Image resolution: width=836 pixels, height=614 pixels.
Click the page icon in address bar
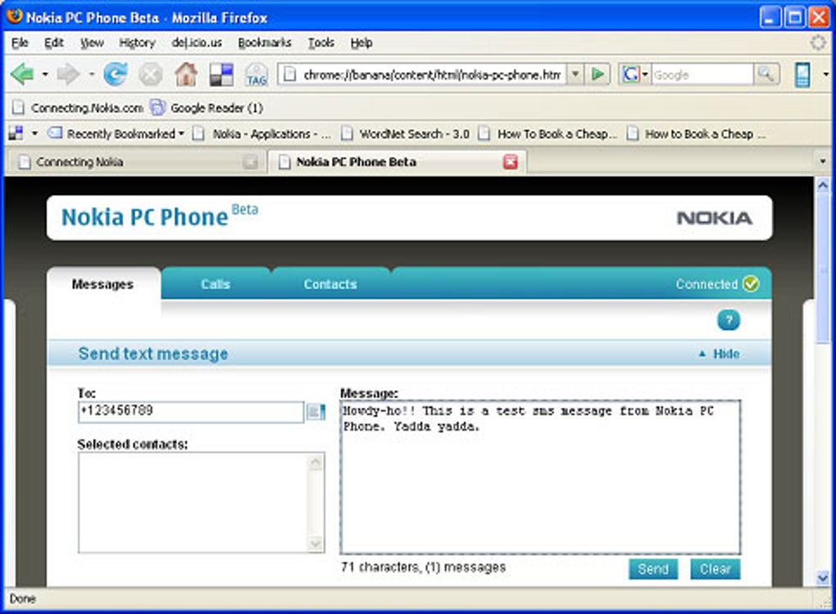tap(289, 74)
